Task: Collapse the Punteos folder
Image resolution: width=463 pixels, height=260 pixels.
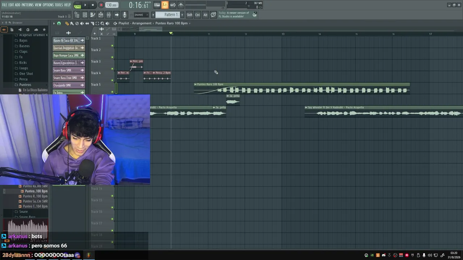Action: coord(23,85)
